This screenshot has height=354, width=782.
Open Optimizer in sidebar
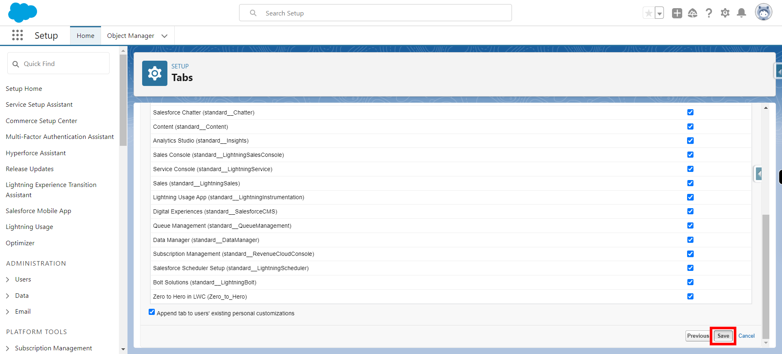click(20, 243)
